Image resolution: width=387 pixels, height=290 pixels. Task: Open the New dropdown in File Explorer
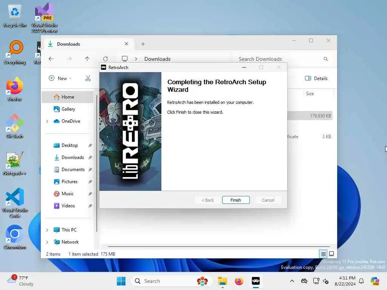[60, 78]
